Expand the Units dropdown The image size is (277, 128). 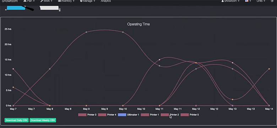(x=261, y=1)
